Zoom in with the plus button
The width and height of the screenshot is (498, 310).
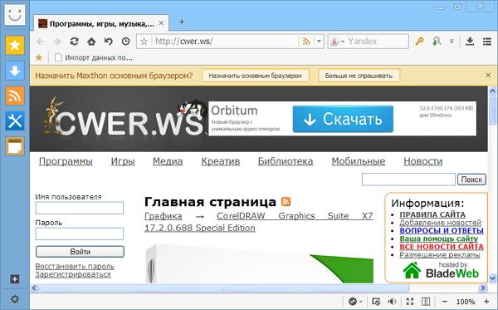[x=486, y=301]
